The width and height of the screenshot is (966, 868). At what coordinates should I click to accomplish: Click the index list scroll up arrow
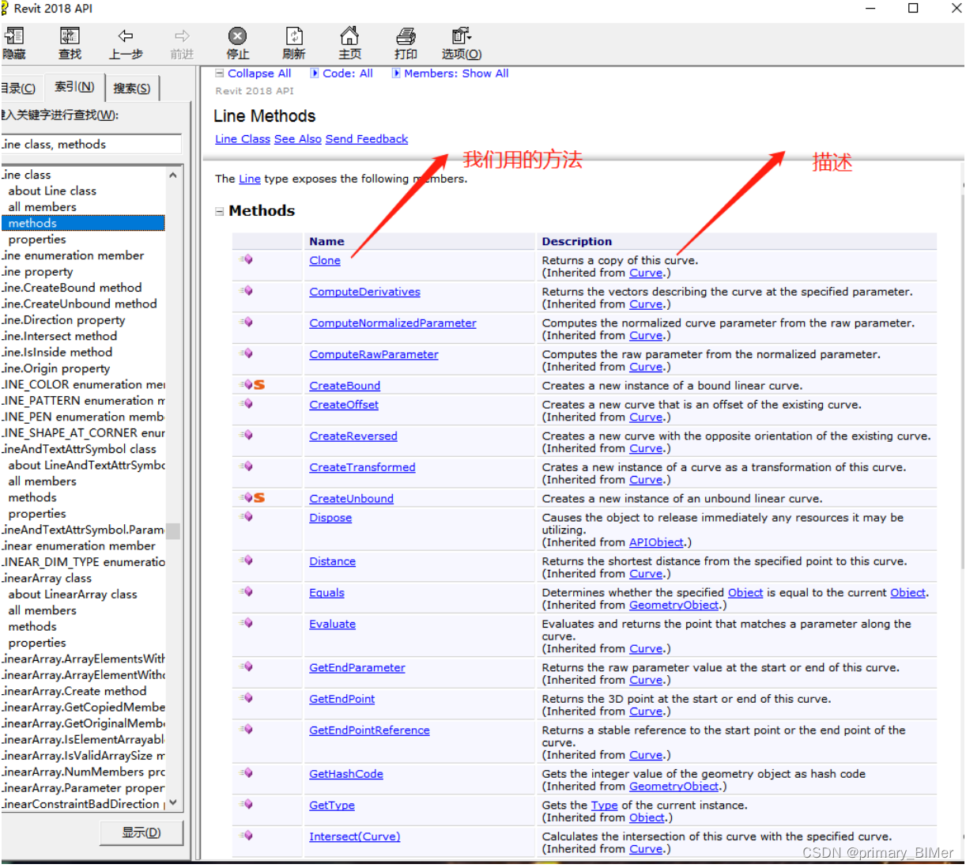click(x=173, y=175)
